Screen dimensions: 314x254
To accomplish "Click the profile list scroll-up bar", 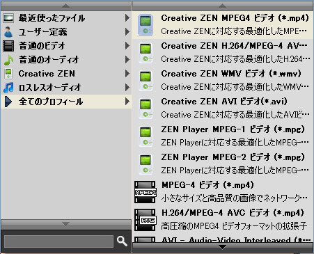I will click(x=223, y=6).
